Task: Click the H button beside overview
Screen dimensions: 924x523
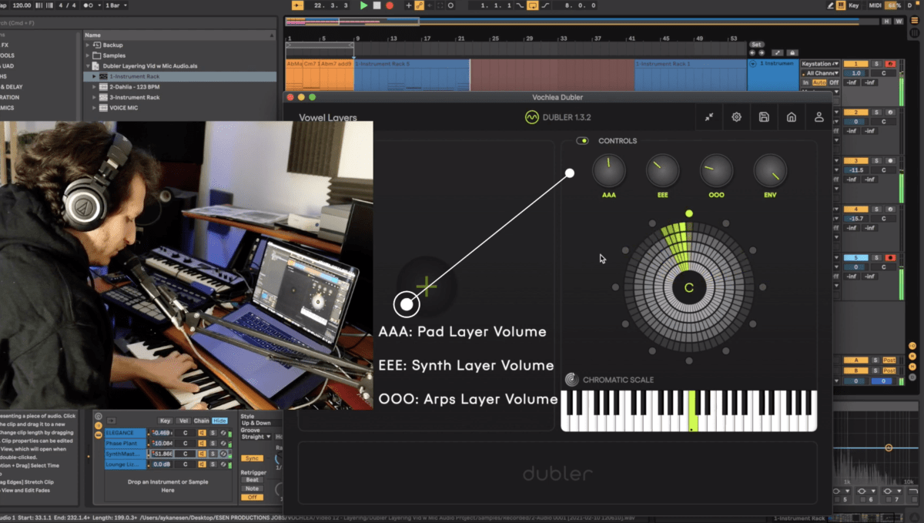Action: point(886,21)
